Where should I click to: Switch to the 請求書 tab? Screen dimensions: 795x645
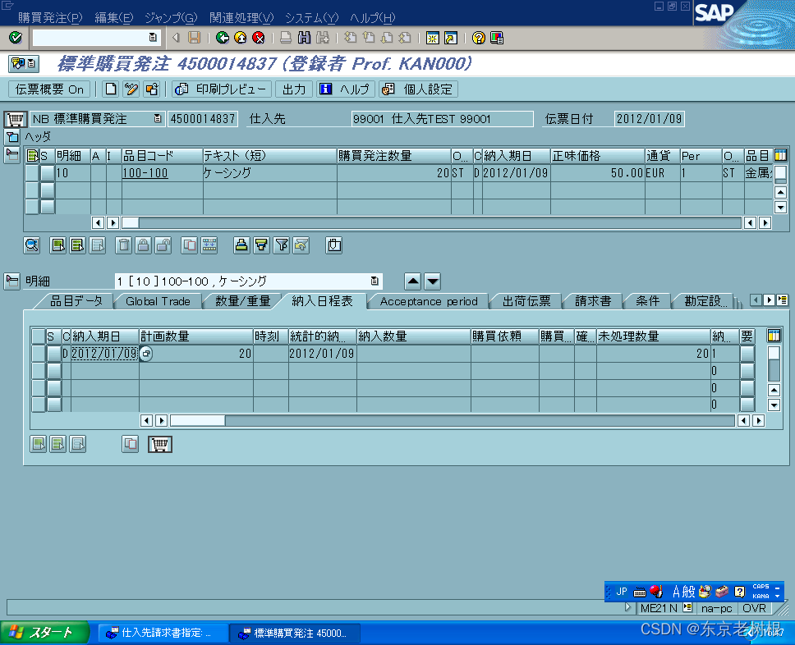point(593,301)
